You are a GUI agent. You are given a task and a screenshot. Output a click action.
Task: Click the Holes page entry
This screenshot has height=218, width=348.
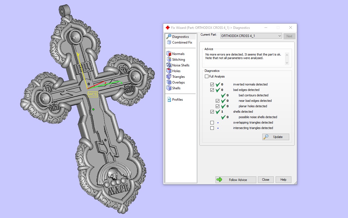click(x=176, y=71)
